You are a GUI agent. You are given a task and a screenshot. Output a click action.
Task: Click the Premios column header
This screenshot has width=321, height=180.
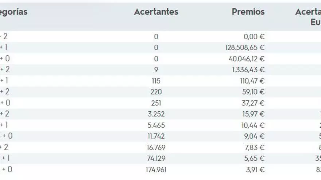[248, 12]
